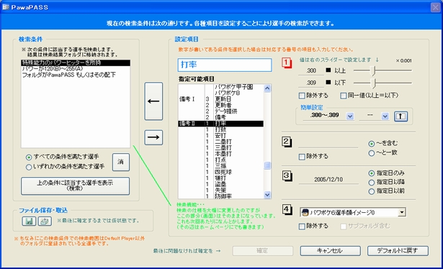Screen dimensions: 443x269
Task: Open the .300~.309 quick setting dropdown
Action: pos(350,117)
